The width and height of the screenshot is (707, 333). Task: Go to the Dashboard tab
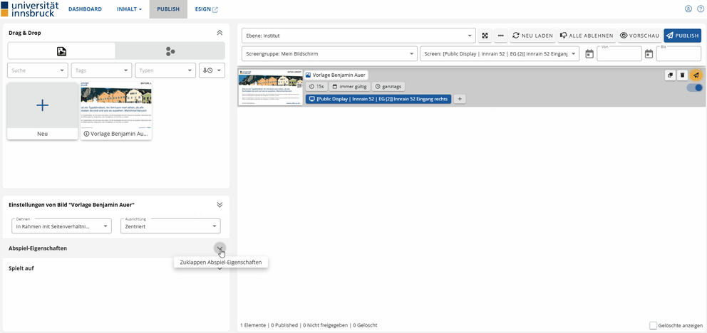pyautogui.click(x=85, y=9)
